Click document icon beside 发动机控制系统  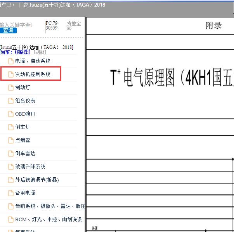click(10, 74)
